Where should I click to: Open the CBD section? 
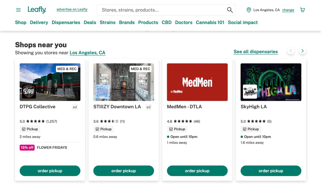[x=167, y=22]
